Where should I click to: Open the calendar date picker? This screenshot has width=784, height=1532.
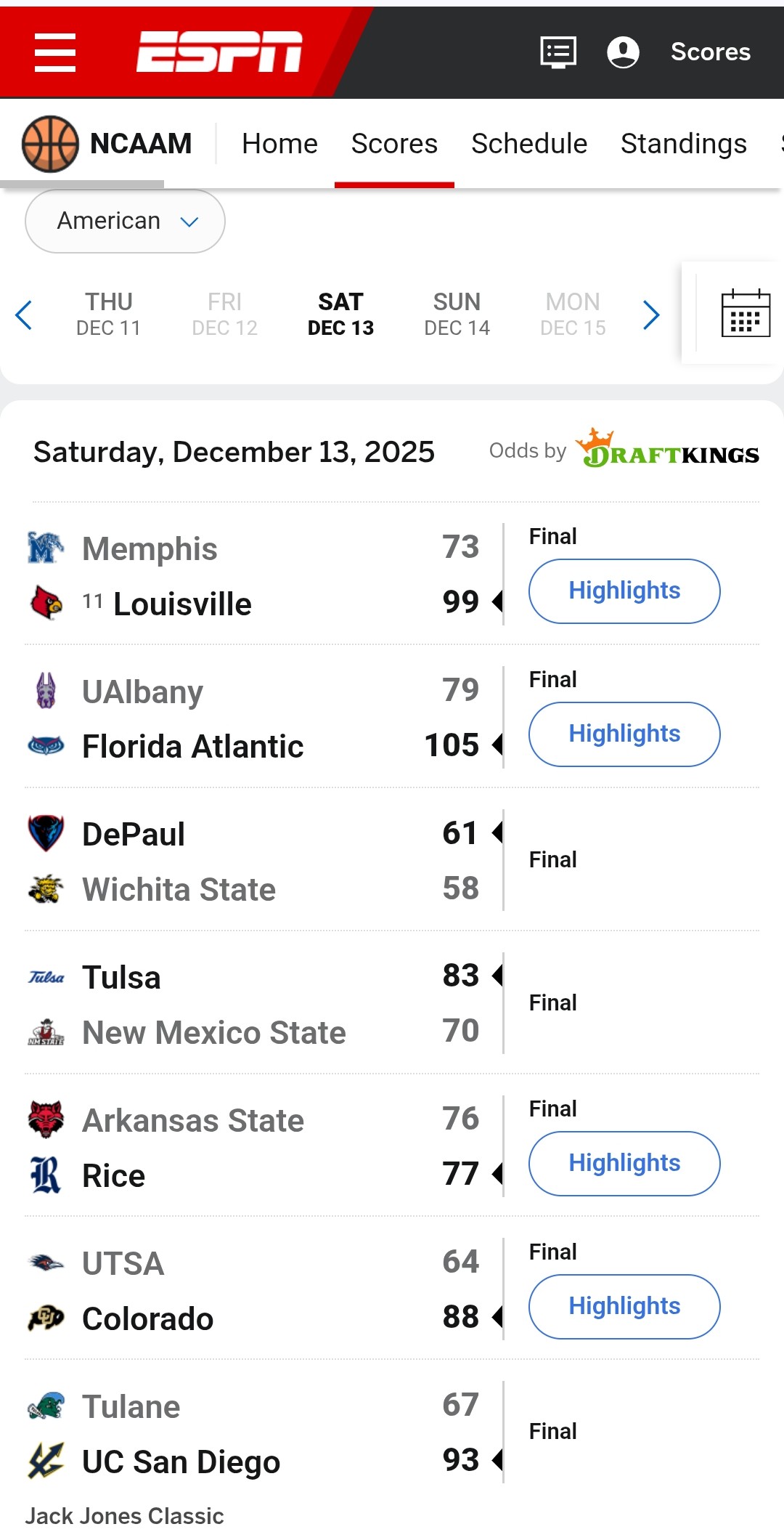tap(745, 314)
